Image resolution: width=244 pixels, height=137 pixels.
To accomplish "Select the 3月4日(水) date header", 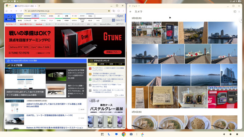I will (x=136, y=112).
